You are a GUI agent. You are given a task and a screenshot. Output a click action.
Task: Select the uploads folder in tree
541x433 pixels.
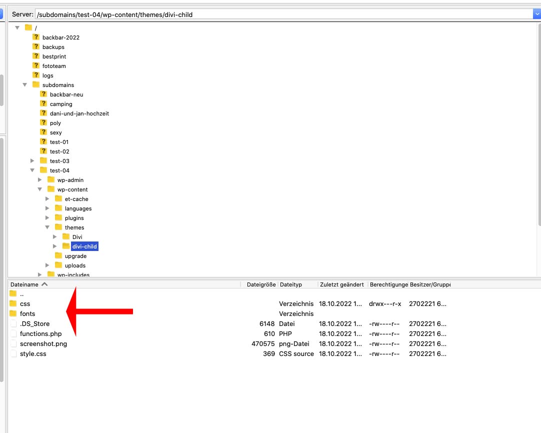[75, 265]
